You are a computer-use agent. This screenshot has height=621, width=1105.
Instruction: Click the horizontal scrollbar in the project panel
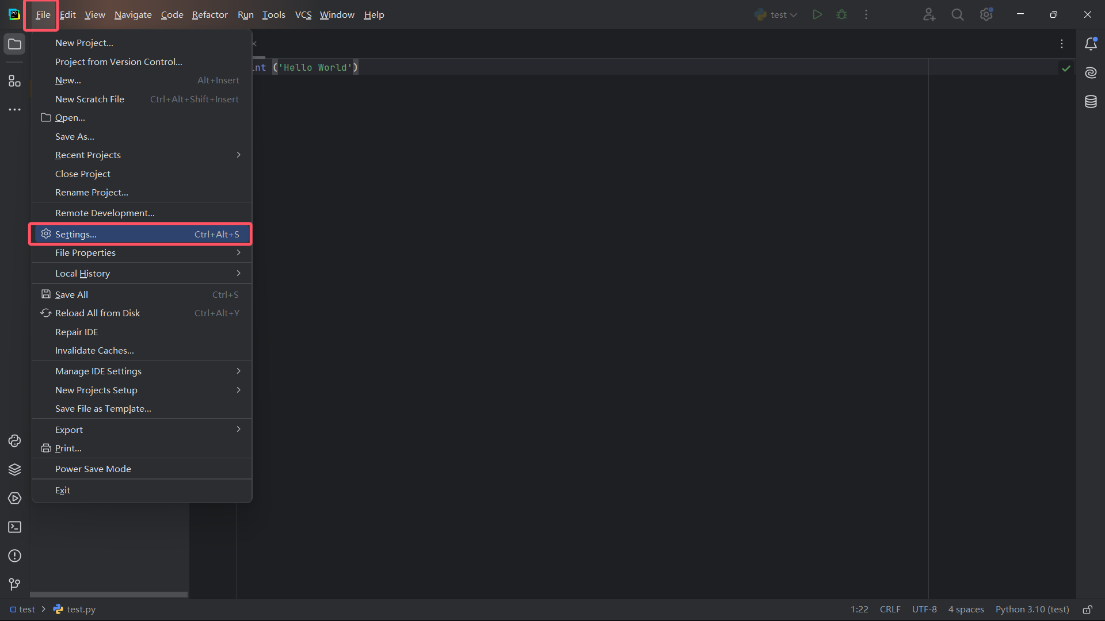click(109, 595)
